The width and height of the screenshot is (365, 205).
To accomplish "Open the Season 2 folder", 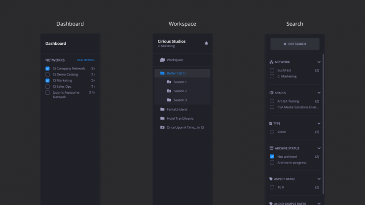I will tap(180, 91).
